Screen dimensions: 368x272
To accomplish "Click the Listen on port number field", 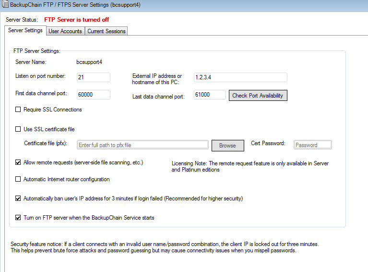I will click(x=94, y=77).
